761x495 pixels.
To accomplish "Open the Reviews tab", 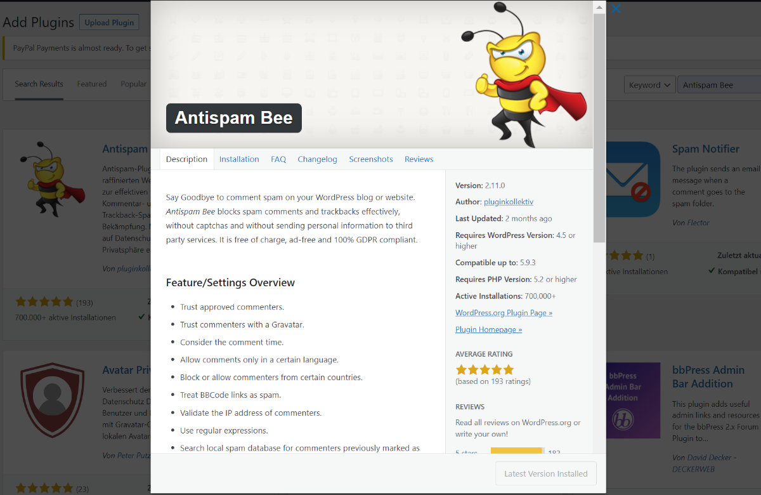I will (419, 159).
